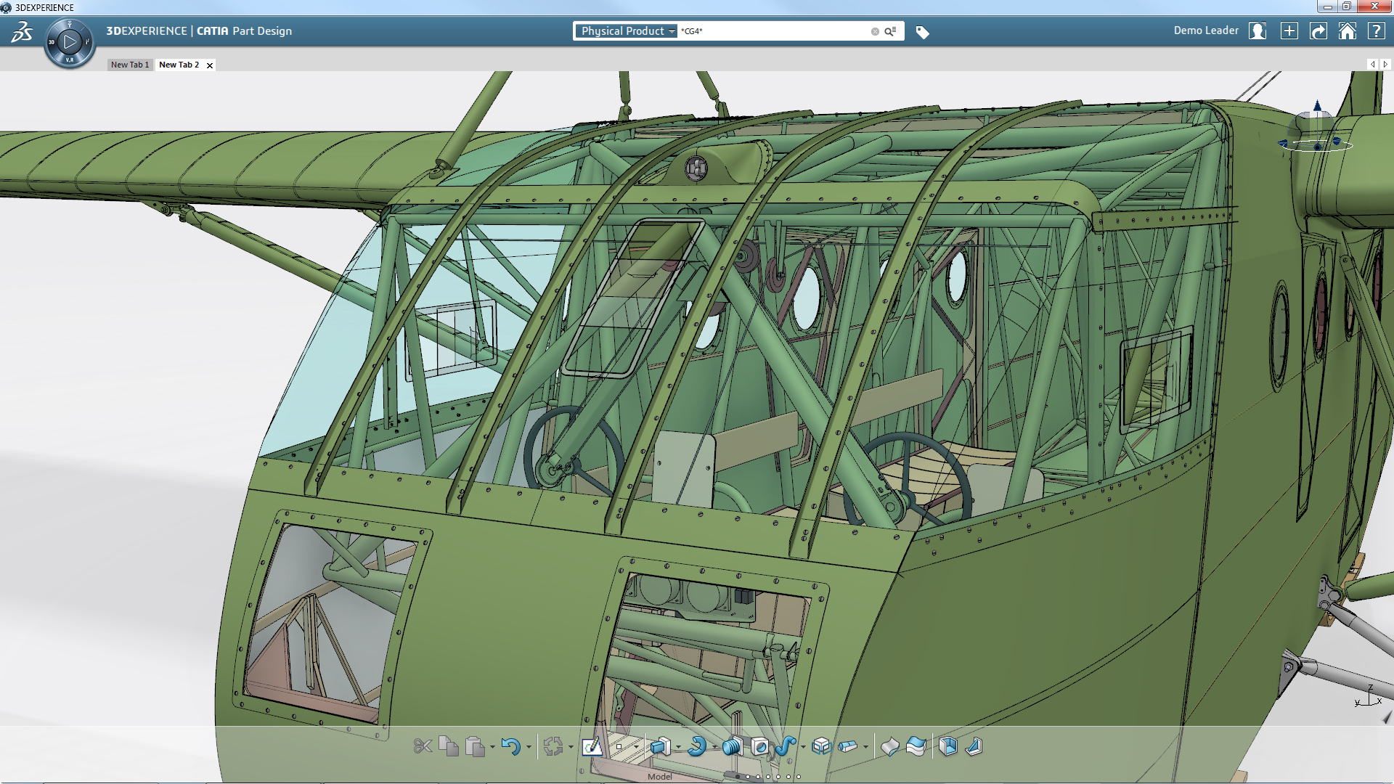Screen dimensions: 1394x784
Task: Click the Undo arrow icon
Action: pos(510,746)
